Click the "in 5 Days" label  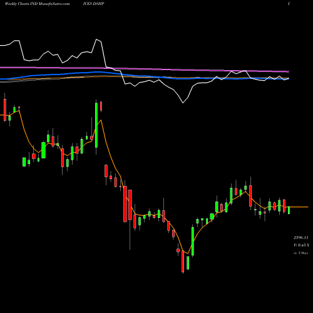[x=300, y=253]
